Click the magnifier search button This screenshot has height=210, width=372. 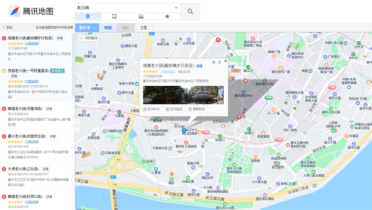click(190, 11)
